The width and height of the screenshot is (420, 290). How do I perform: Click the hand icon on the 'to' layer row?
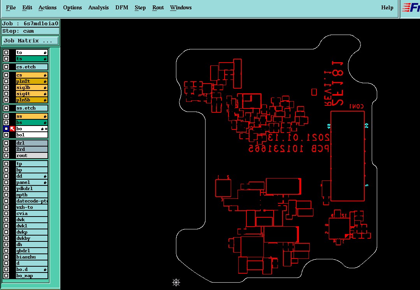[x=45, y=53]
